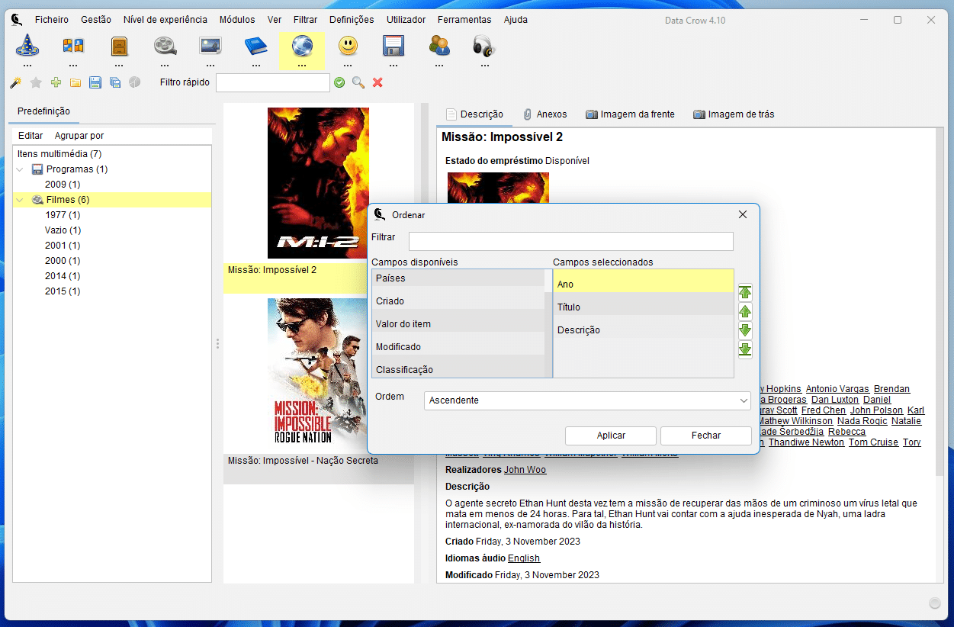Open the wizard hat module icon
This screenshot has width=954, height=627.
pyautogui.click(x=27, y=47)
